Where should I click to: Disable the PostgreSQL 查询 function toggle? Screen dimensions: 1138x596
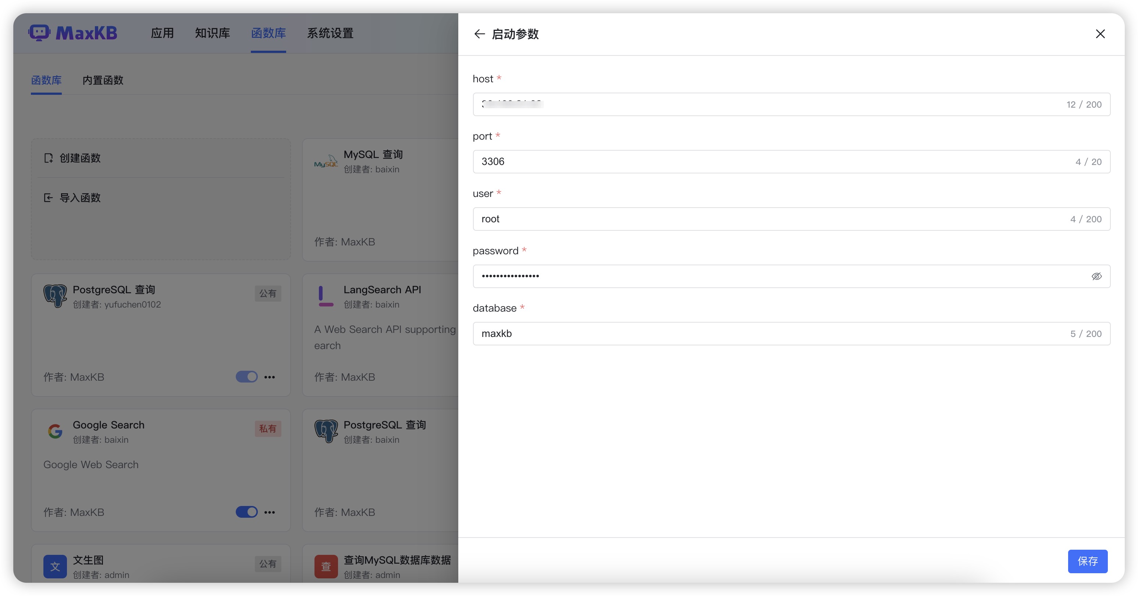246,377
